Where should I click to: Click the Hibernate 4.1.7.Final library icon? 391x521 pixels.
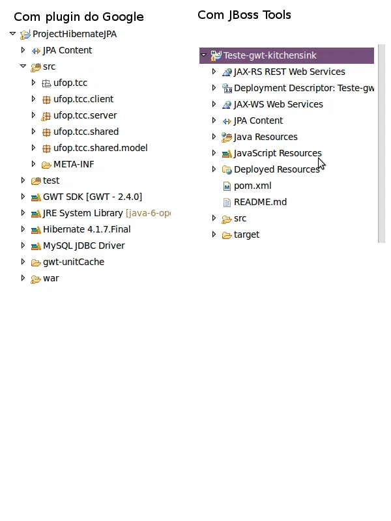36,230
